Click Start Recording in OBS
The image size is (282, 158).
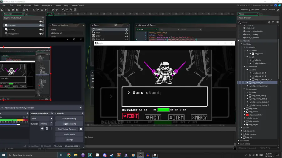click(x=69, y=124)
